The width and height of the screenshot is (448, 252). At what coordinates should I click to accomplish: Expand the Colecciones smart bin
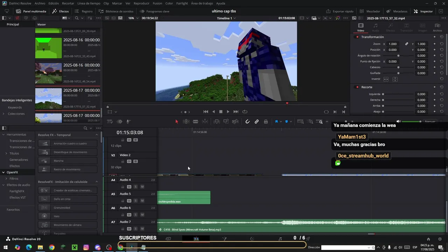(3, 114)
